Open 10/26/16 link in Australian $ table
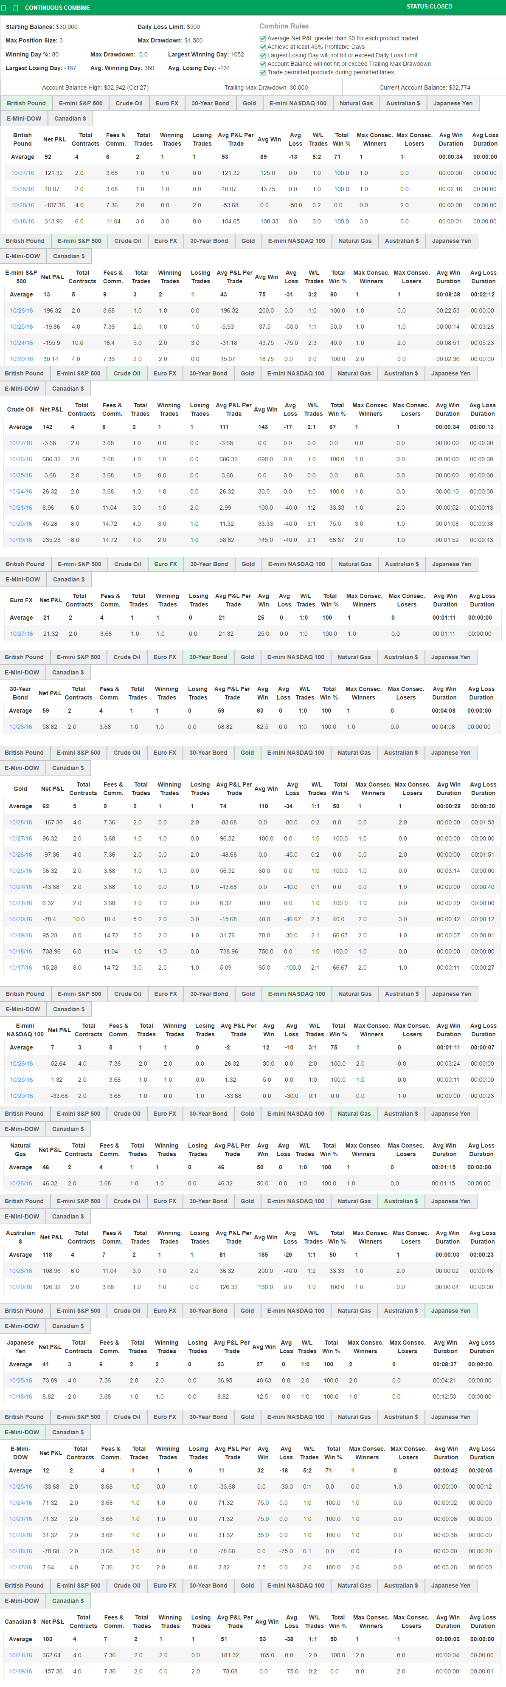This screenshot has width=506, height=1687. click(20, 1270)
